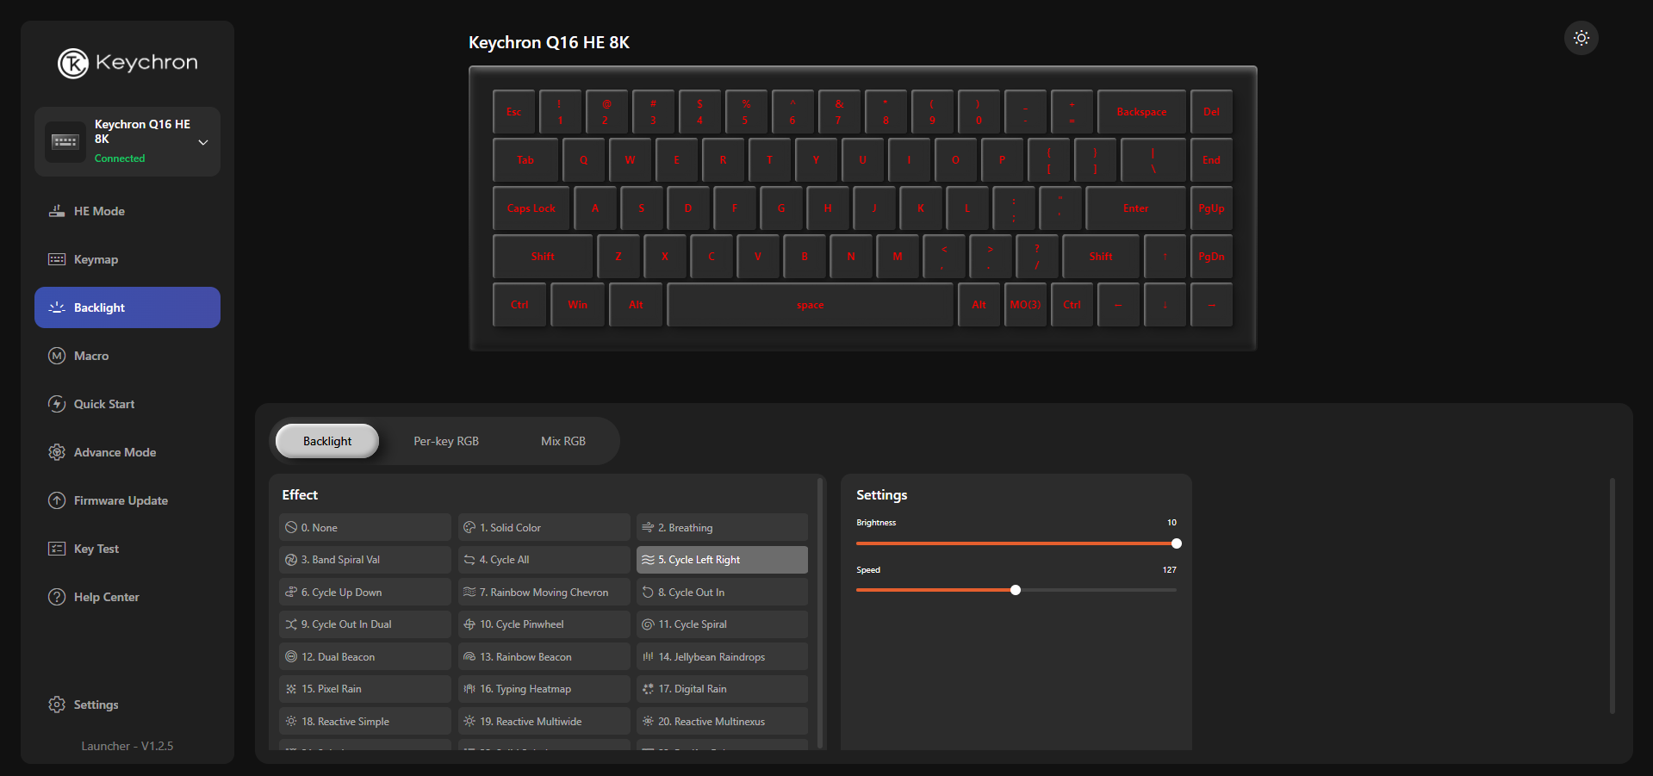
Task: Click the HE Mode sidebar icon
Action: point(57,211)
